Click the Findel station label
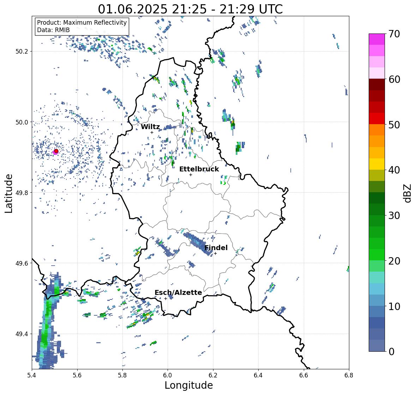Image resolution: width=416 pixels, height=394 pixels. tap(216, 248)
